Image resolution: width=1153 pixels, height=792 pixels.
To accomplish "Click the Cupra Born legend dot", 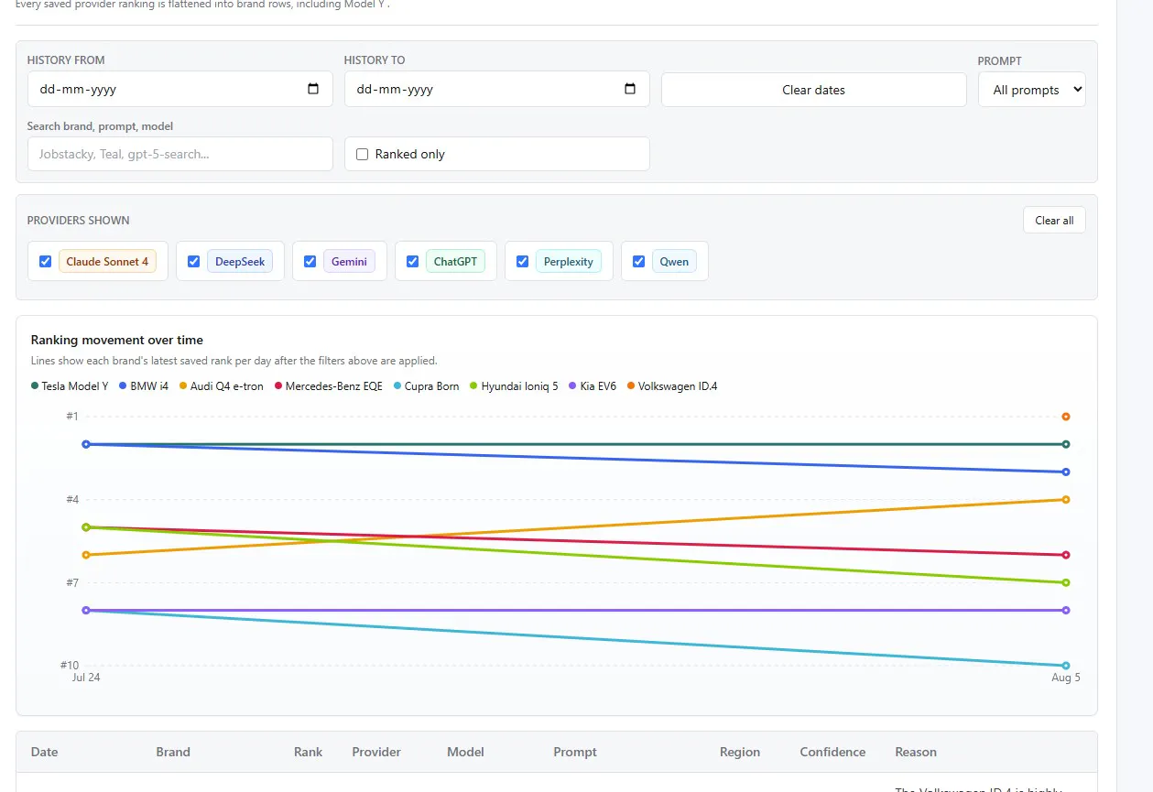I will (x=397, y=386).
